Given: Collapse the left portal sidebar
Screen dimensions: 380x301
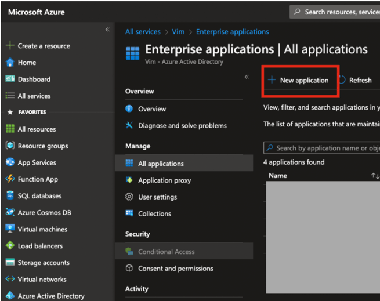Looking at the screenshot, I should click(x=107, y=30).
